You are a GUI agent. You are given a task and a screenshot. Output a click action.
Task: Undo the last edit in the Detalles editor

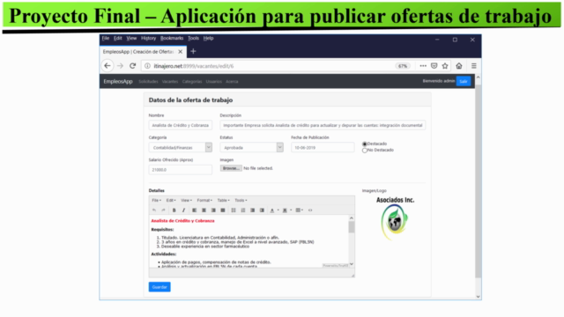tap(154, 210)
